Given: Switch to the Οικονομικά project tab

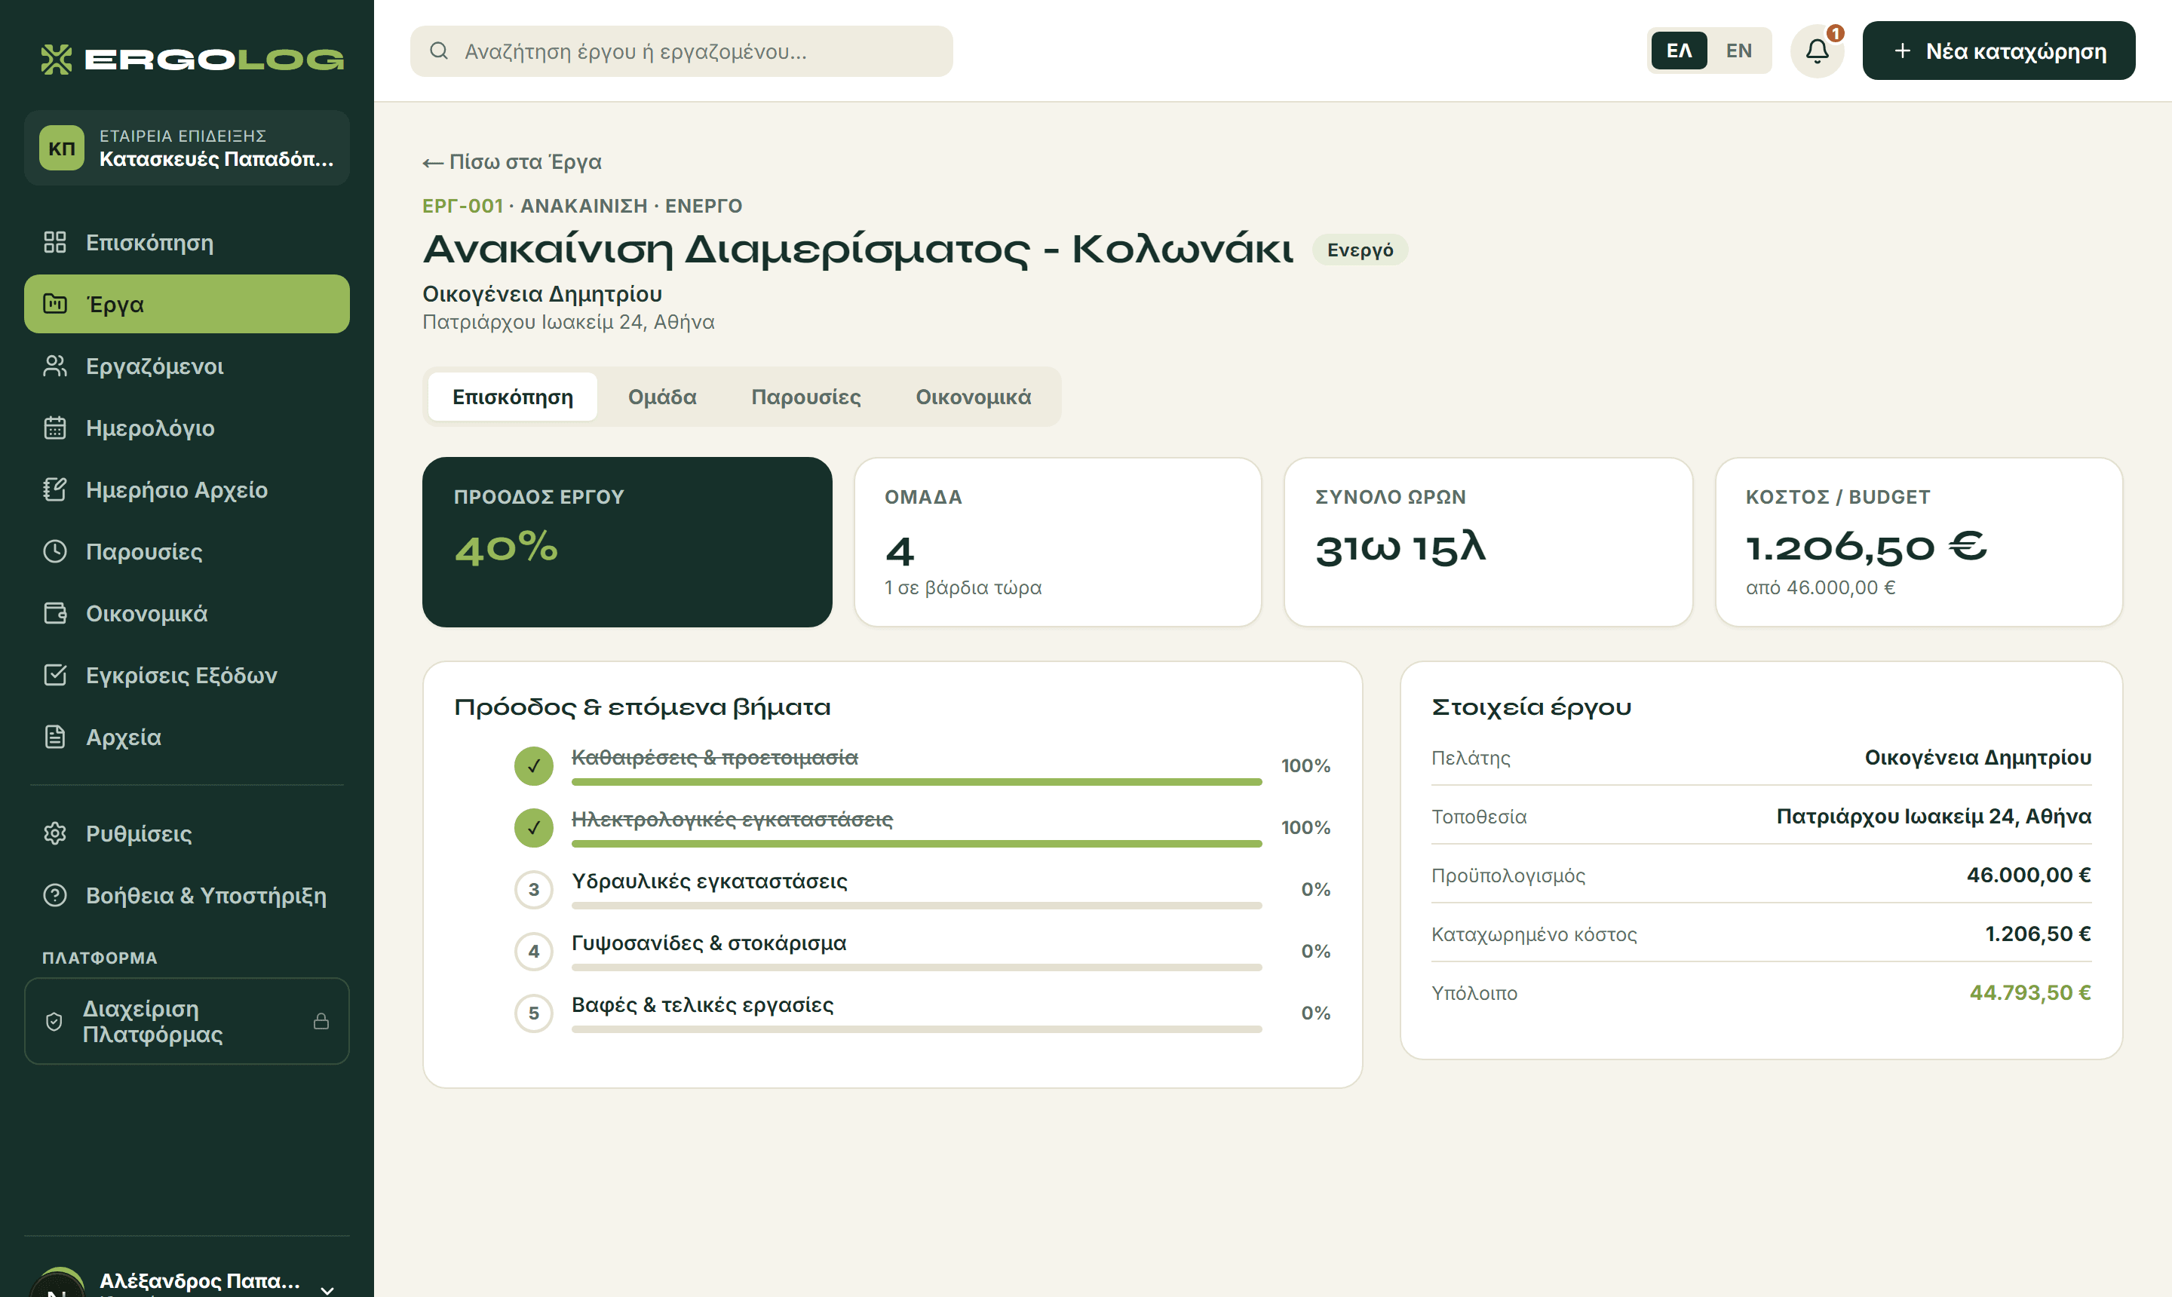Looking at the screenshot, I should 973,397.
